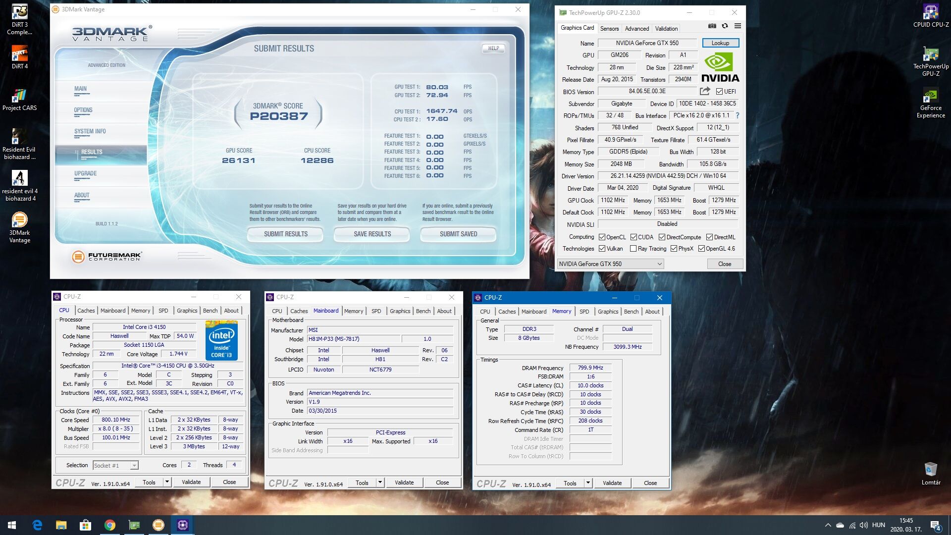Open SPD tab in CPU-Z Mainboard window
The width and height of the screenshot is (951, 535).
point(376,311)
